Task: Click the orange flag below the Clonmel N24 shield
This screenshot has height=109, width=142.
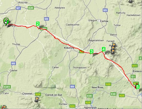Action: pyautogui.click(x=37, y=99)
